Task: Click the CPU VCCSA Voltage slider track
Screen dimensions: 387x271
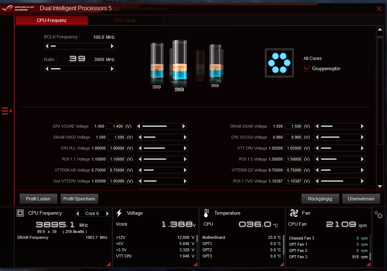Action: click(x=340, y=137)
